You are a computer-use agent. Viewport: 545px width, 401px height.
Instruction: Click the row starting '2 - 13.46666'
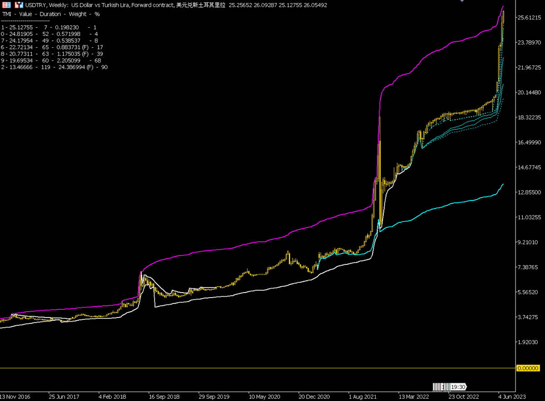tap(54, 67)
